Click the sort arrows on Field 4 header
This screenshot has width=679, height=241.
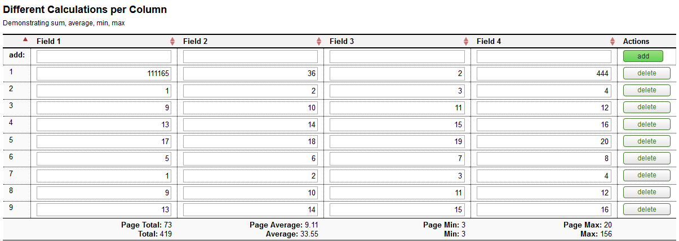coord(613,42)
